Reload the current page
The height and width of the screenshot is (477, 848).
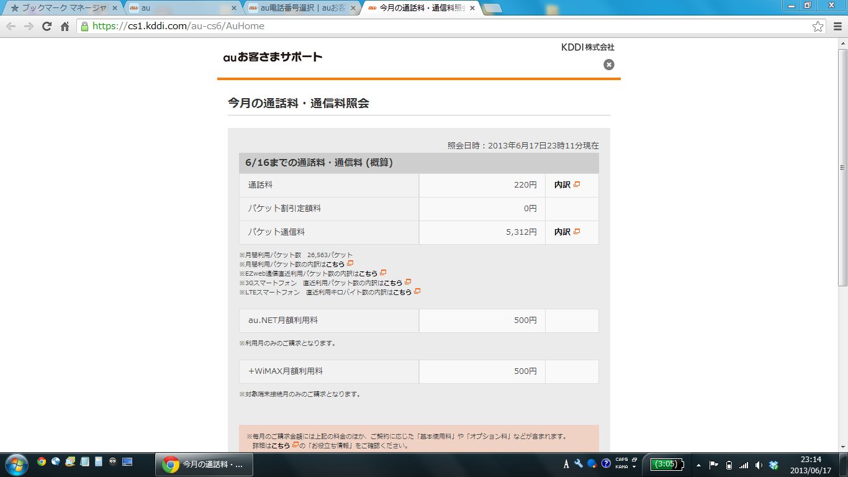(x=47, y=26)
